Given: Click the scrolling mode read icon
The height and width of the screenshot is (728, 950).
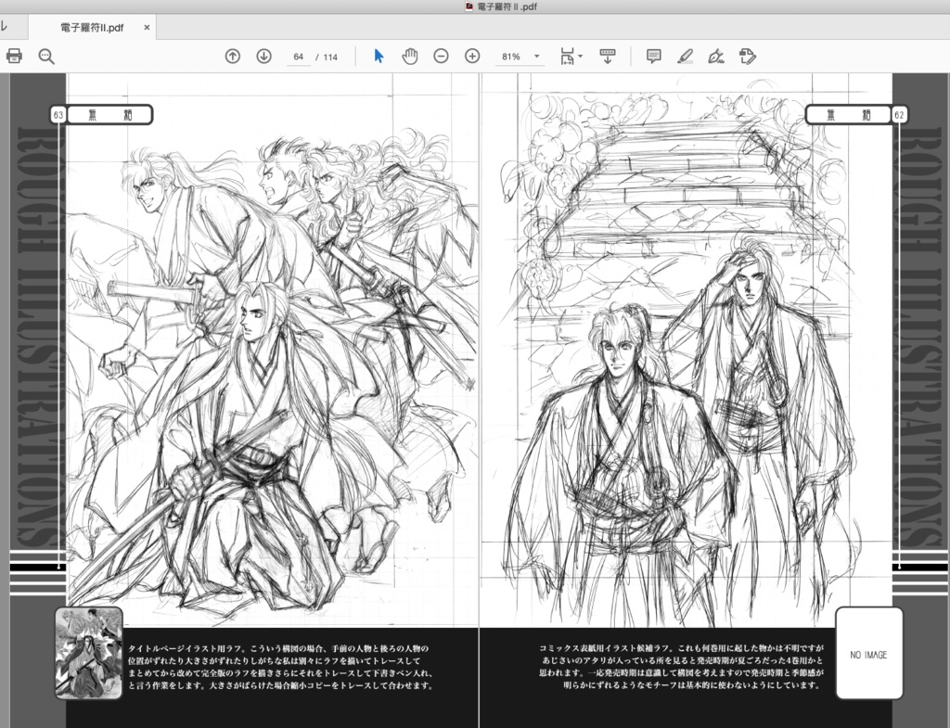Looking at the screenshot, I should point(607,57).
